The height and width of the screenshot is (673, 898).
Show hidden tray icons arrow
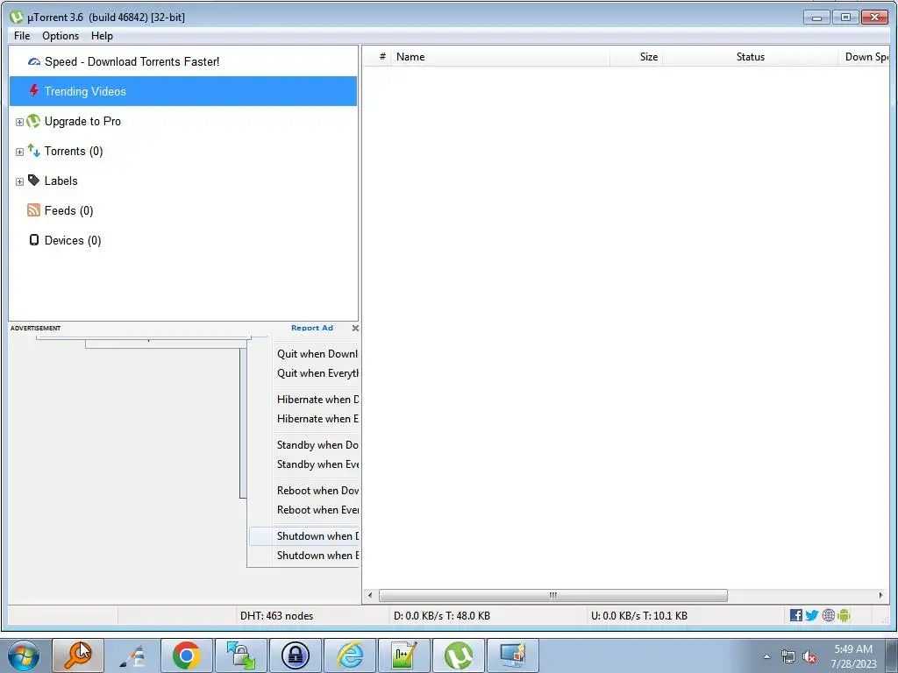click(x=766, y=657)
